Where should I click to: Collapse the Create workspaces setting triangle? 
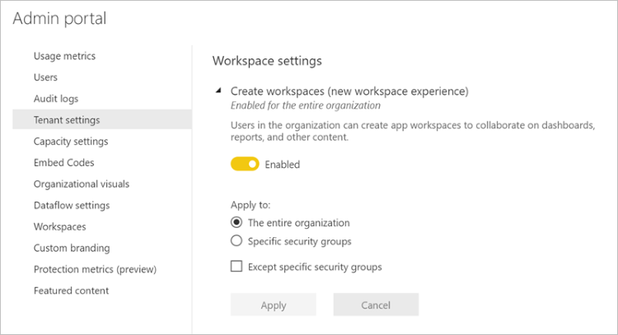point(218,91)
